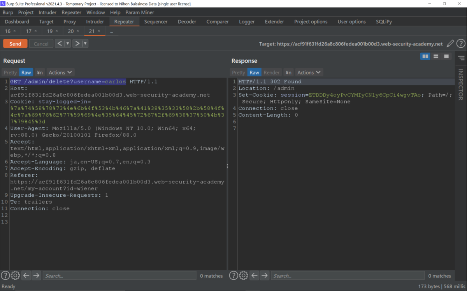Close Repeater tab 20
The height and width of the screenshot is (291, 467).
click(x=78, y=31)
